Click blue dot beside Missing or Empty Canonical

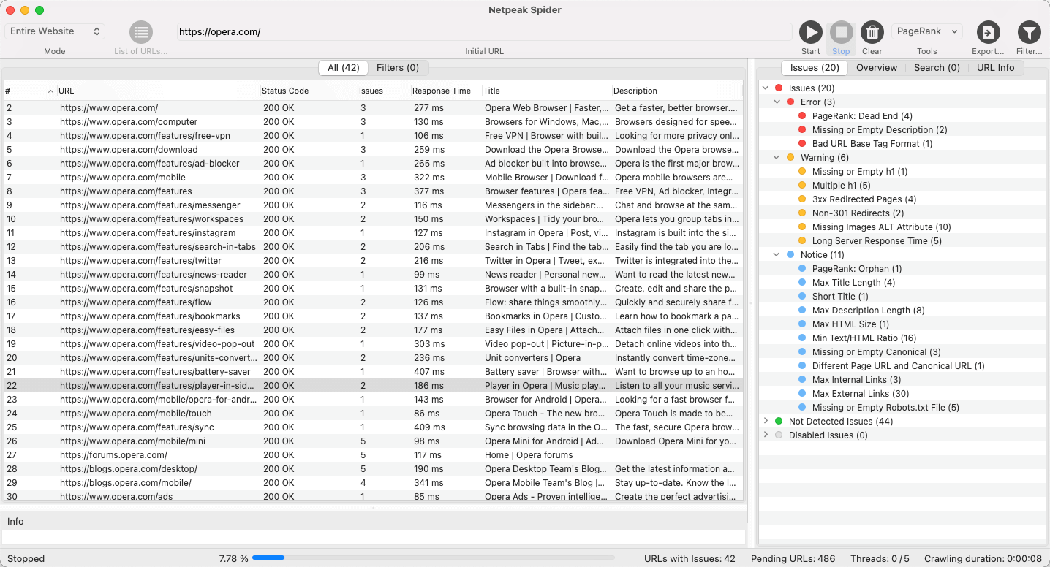click(802, 352)
